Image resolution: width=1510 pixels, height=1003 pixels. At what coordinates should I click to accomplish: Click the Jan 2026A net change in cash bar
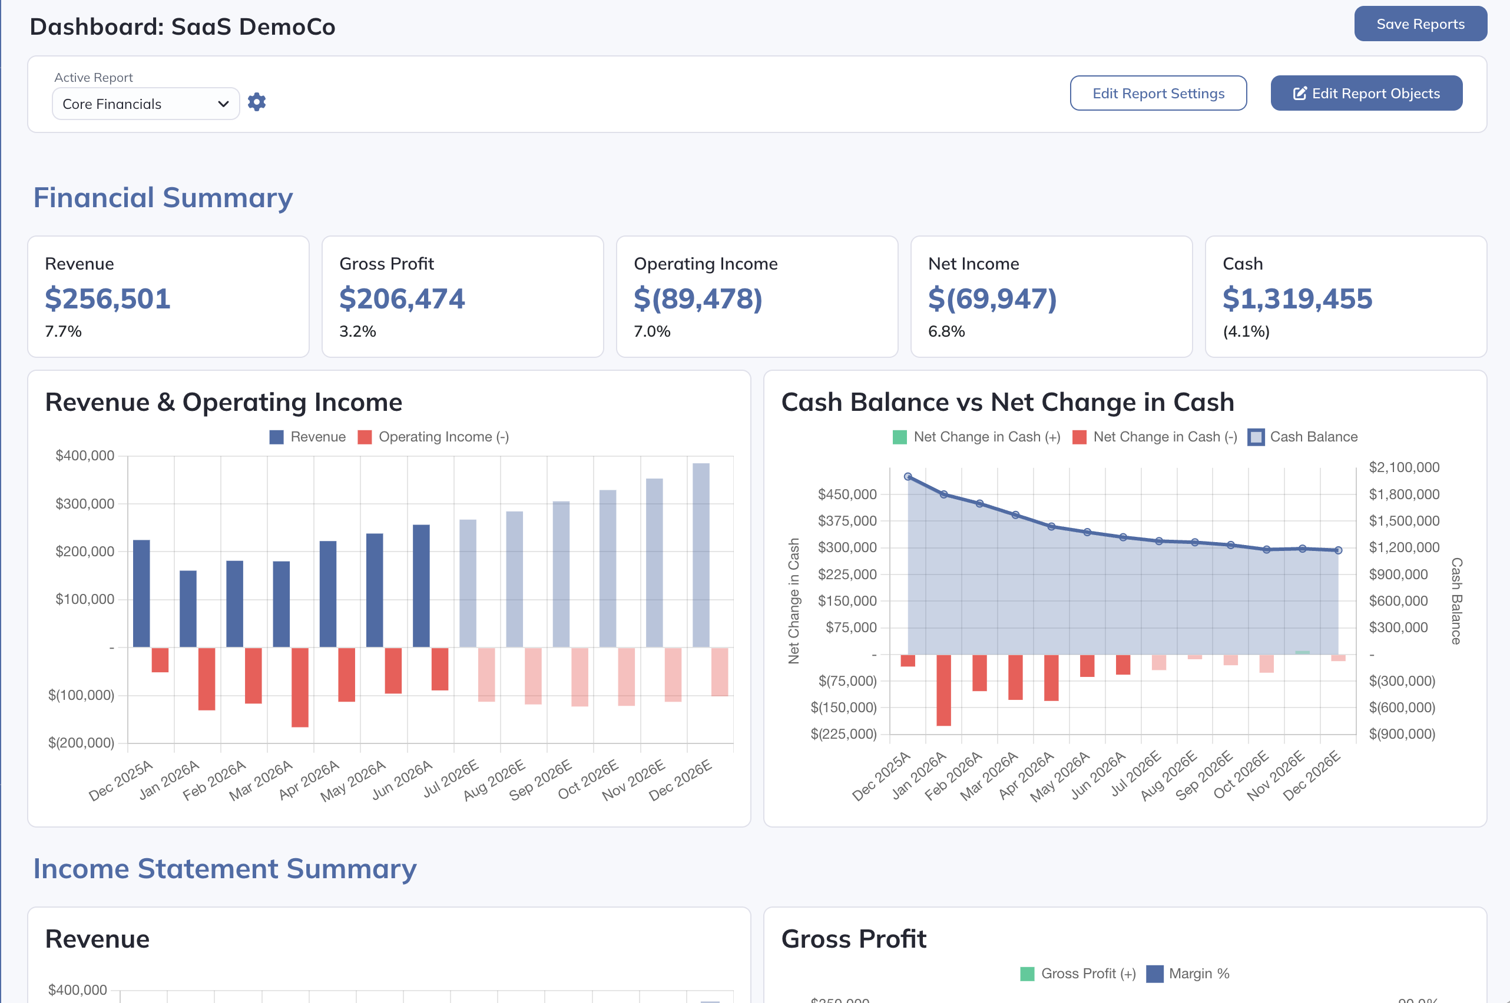[x=943, y=690]
